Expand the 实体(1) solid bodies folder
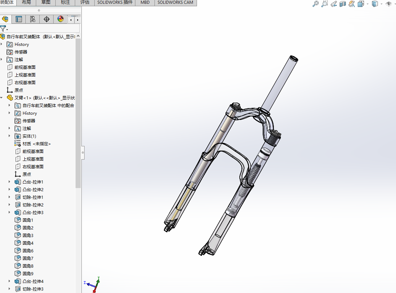This screenshot has width=396, height=293. pyautogui.click(x=9, y=136)
